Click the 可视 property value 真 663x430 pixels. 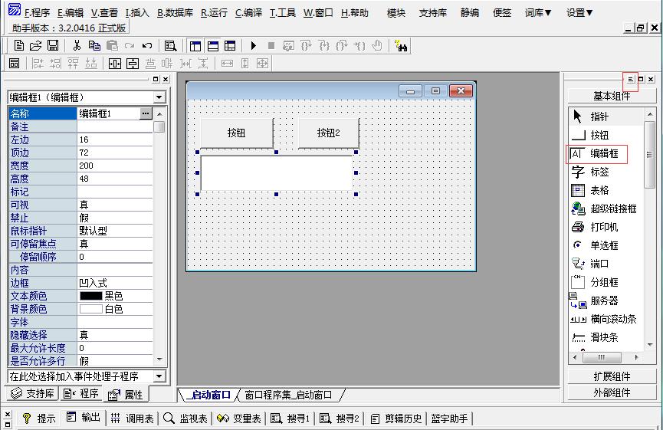(114, 205)
